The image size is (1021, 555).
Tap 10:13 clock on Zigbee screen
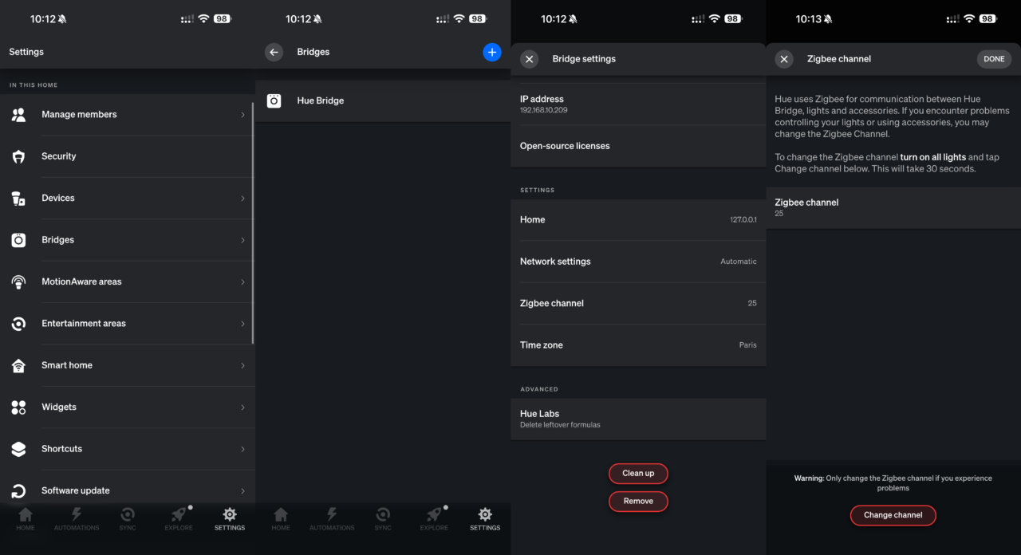click(x=809, y=18)
